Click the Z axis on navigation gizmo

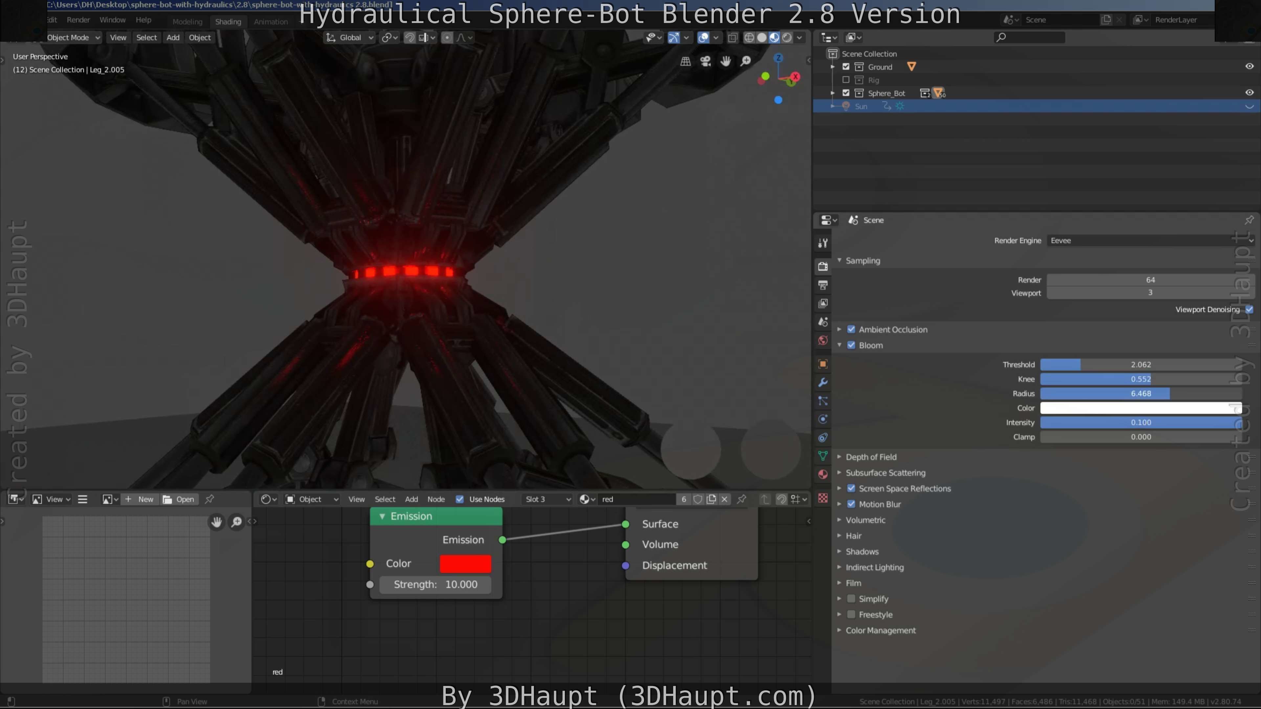(778, 58)
